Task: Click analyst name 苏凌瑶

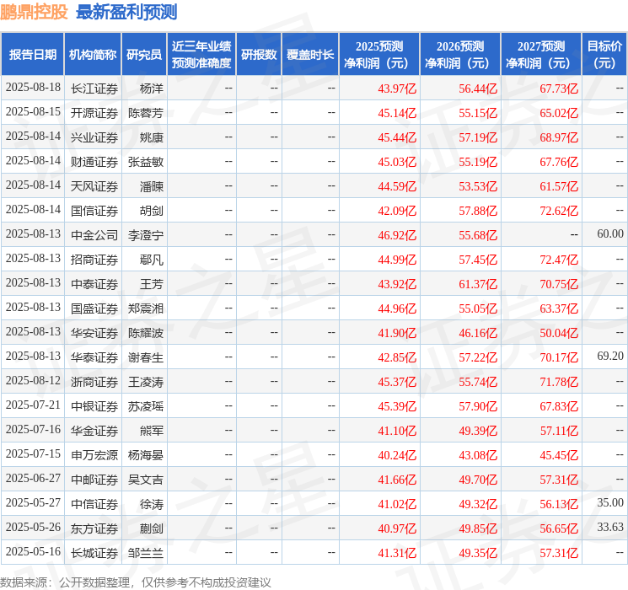Action: pyautogui.click(x=146, y=406)
